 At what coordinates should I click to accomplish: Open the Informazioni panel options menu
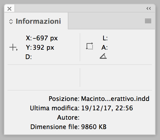click(148, 21)
